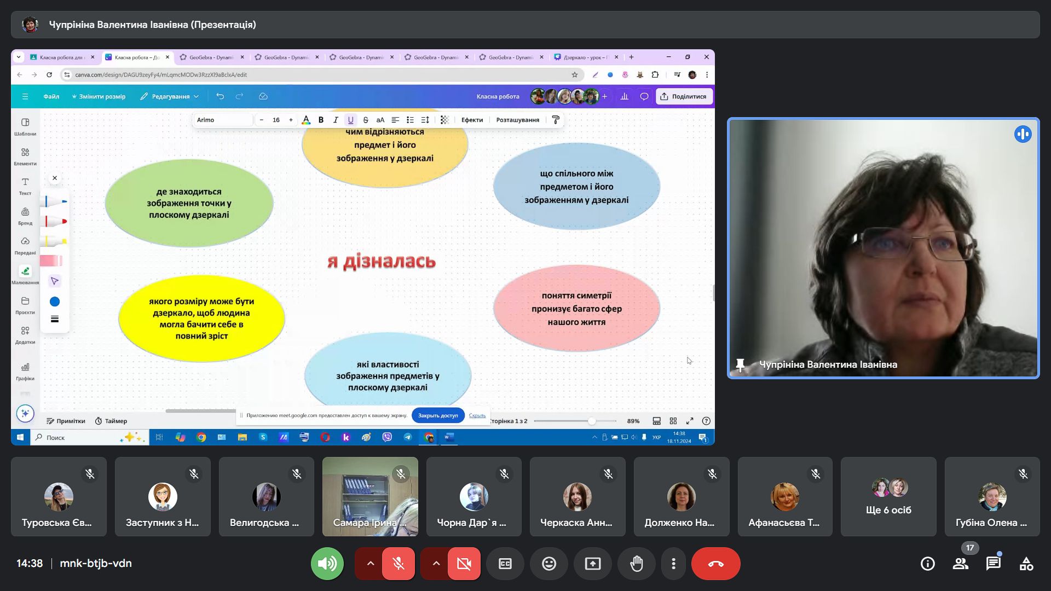Open Meet more options three dots
Screen dimensions: 1051x591
(674, 564)
